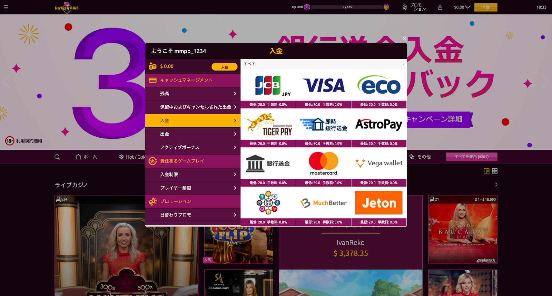Image resolution: width=552 pixels, height=296 pixels.
Task: Choose the MuchBetter payment method
Action: 324,207
